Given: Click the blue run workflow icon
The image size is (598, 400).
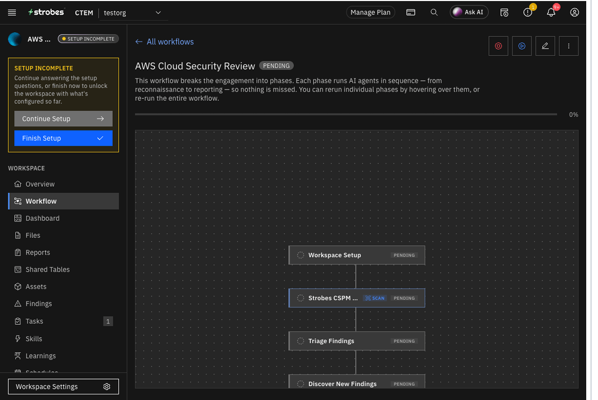Looking at the screenshot, I should coord(522,46).
